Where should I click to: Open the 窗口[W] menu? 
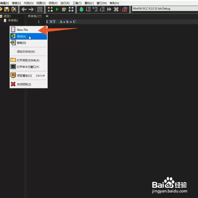pos(102,3)
